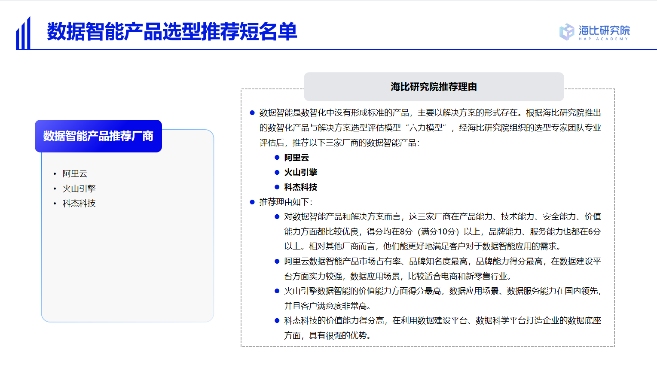The image size is (657, 368).
Task: Click line 方面，具有很强的优势。
Action: [x=328, y=335]
